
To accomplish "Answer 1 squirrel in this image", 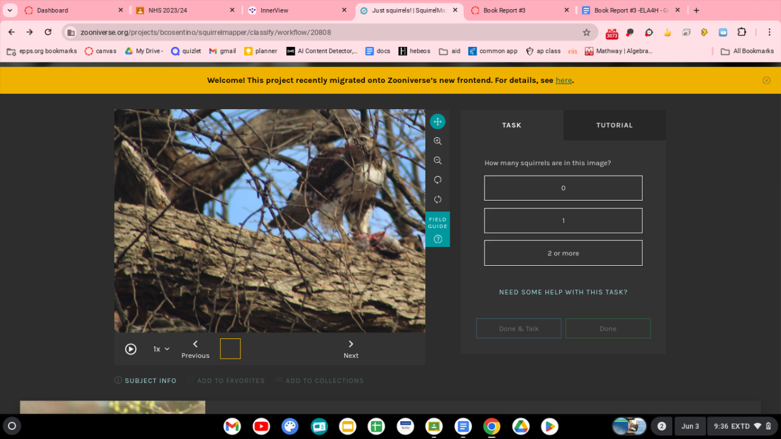I will 563,220.
